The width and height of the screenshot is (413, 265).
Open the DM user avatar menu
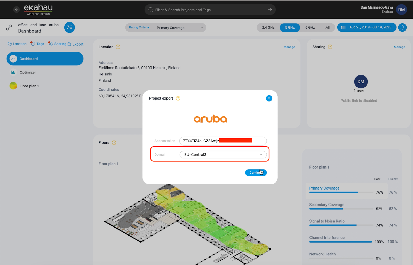click(401, 10)
